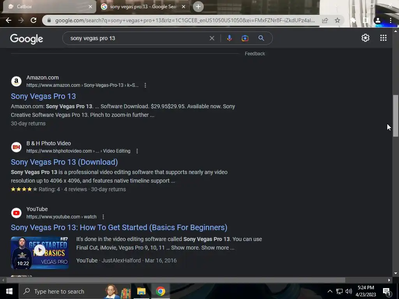Click the B & H Photo Video site name
The width and height of the screenshot is (399, 299).
click(49, 143)
